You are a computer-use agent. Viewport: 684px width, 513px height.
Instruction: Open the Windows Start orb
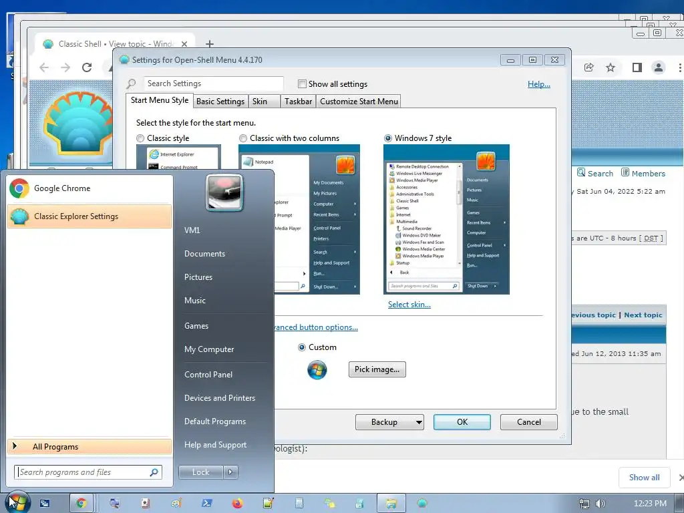tap(17, 502)
